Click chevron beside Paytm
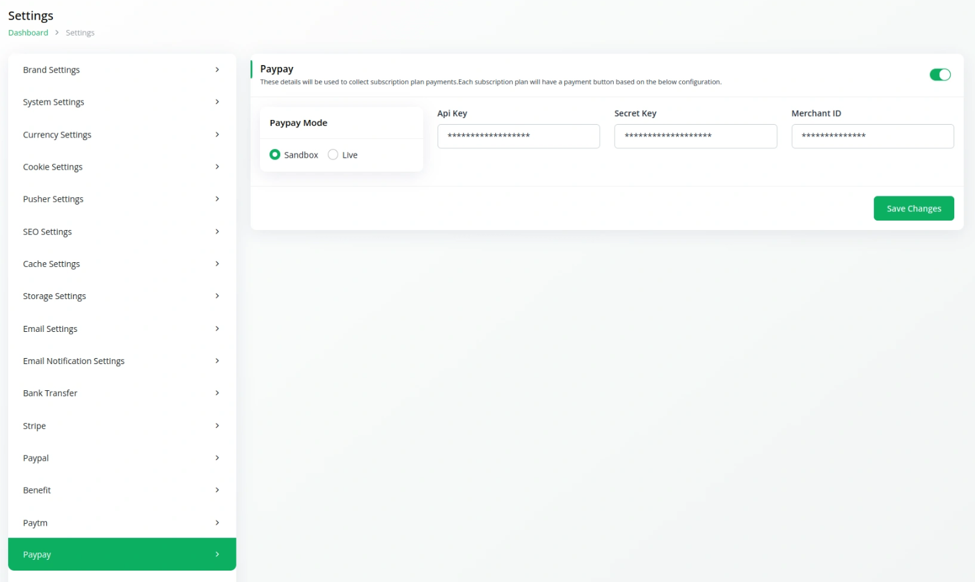This screenshot has width=975, height=582. pos(217,523)
